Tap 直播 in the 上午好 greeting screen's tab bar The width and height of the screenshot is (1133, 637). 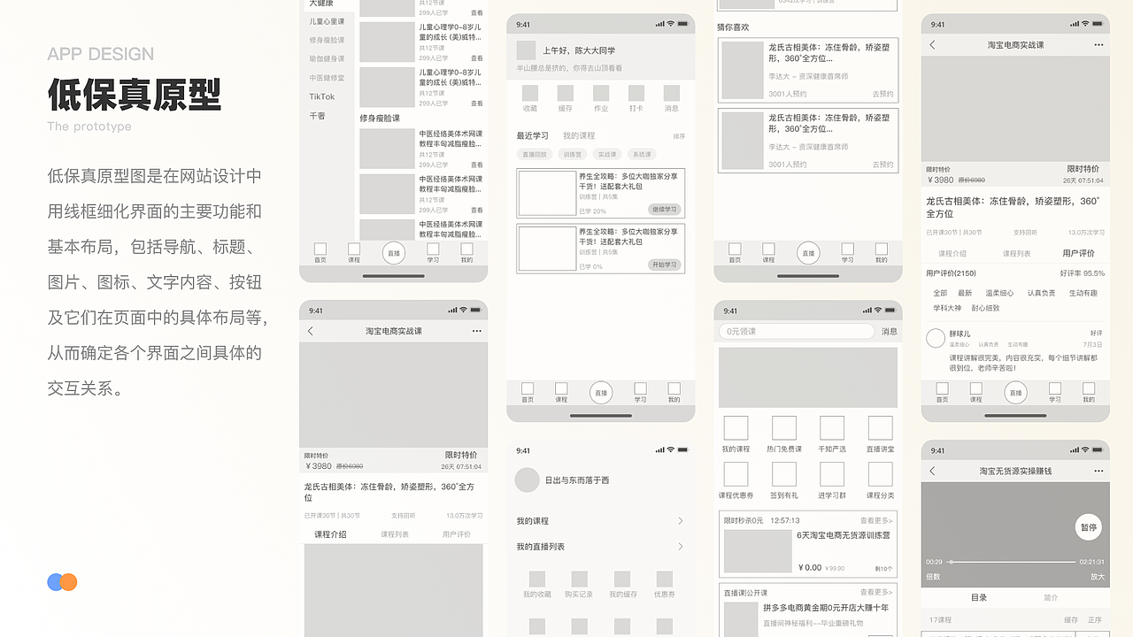[601, 393]
